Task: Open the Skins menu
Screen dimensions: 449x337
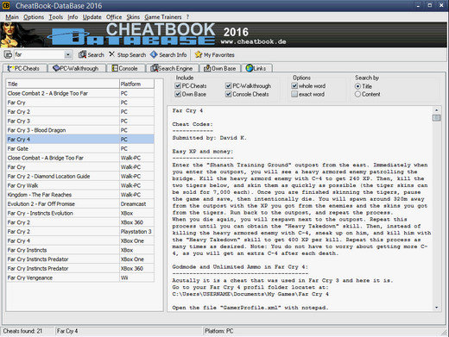Action: 133,17
